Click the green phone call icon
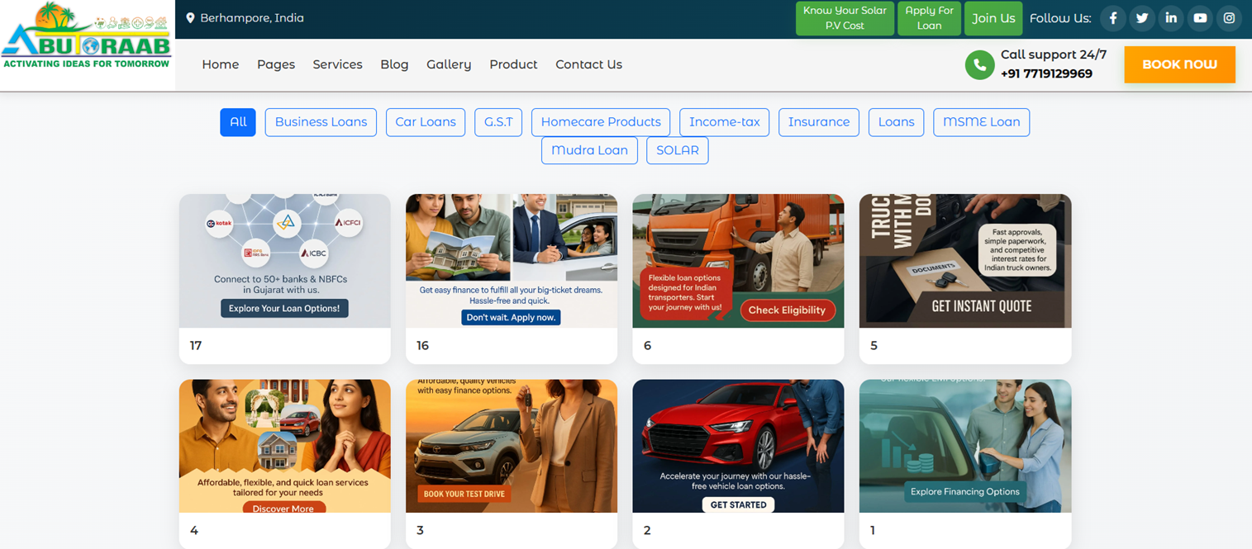 point(979,65)
